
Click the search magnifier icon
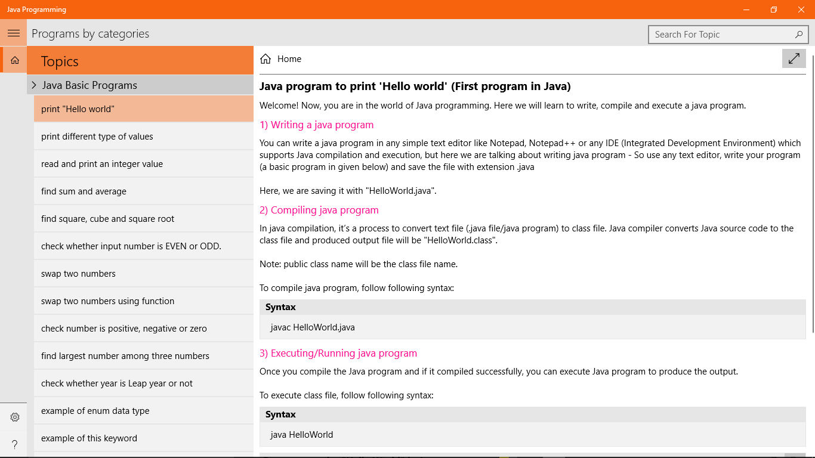[x=799, y=35]
